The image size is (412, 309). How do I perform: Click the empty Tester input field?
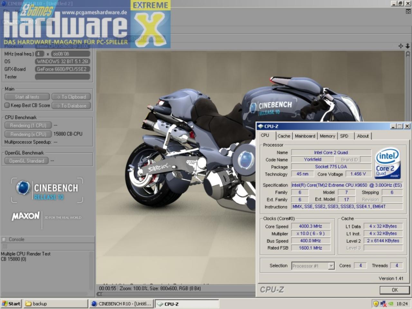[x=62, y=77]
